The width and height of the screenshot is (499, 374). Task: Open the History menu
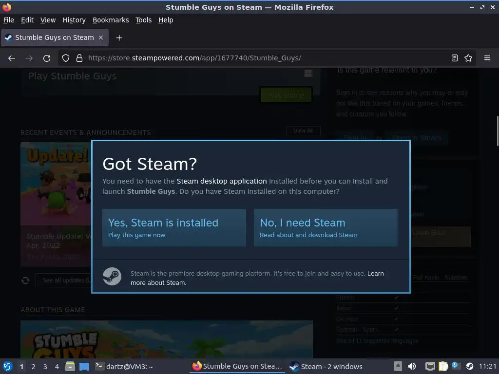click(74, 20)
